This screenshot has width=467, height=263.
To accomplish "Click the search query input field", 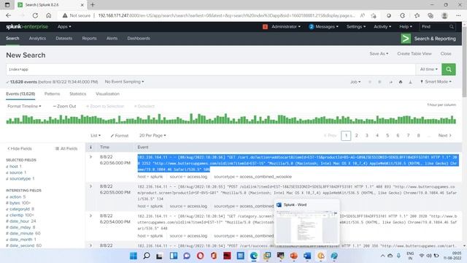I will point(211,69).
